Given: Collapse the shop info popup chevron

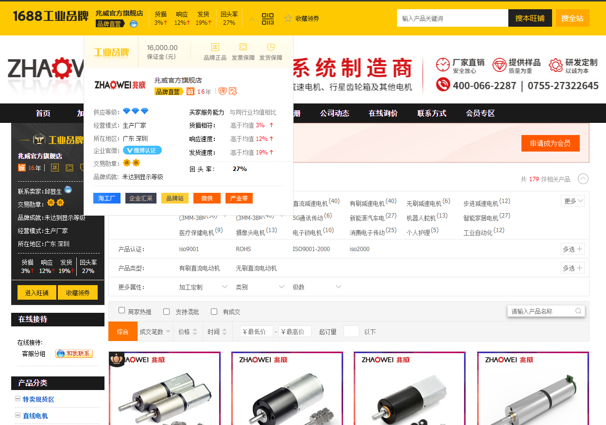Looking at the screenshot, I should (x=252, y=19).
